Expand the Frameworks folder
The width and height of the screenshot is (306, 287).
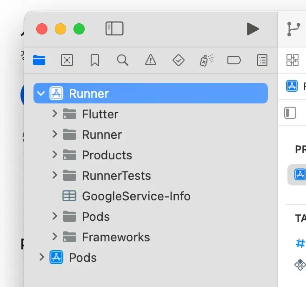tap(55, 237)
